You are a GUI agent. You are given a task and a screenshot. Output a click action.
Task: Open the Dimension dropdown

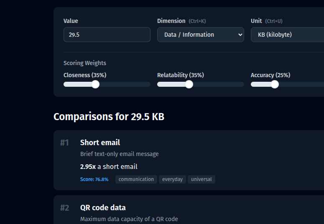click(200, 35)
